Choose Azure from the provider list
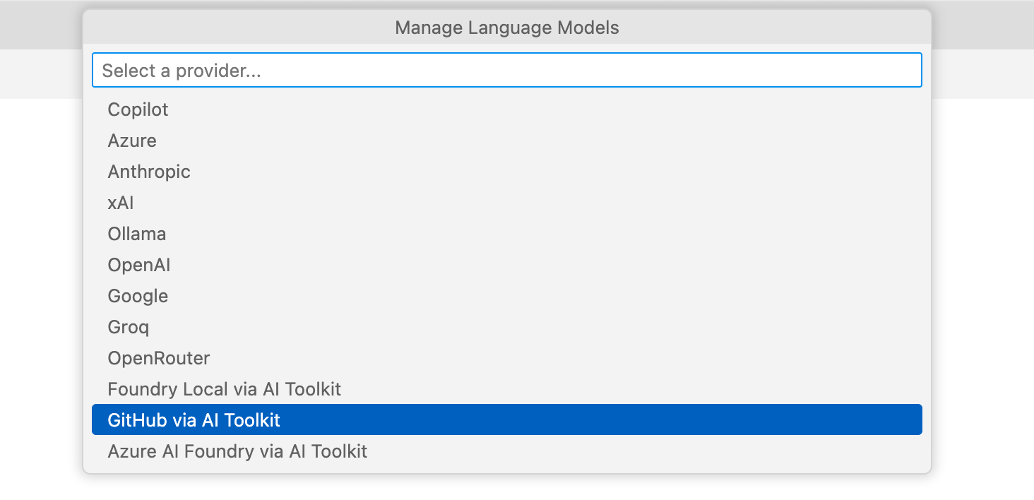 tap(132, 141)
